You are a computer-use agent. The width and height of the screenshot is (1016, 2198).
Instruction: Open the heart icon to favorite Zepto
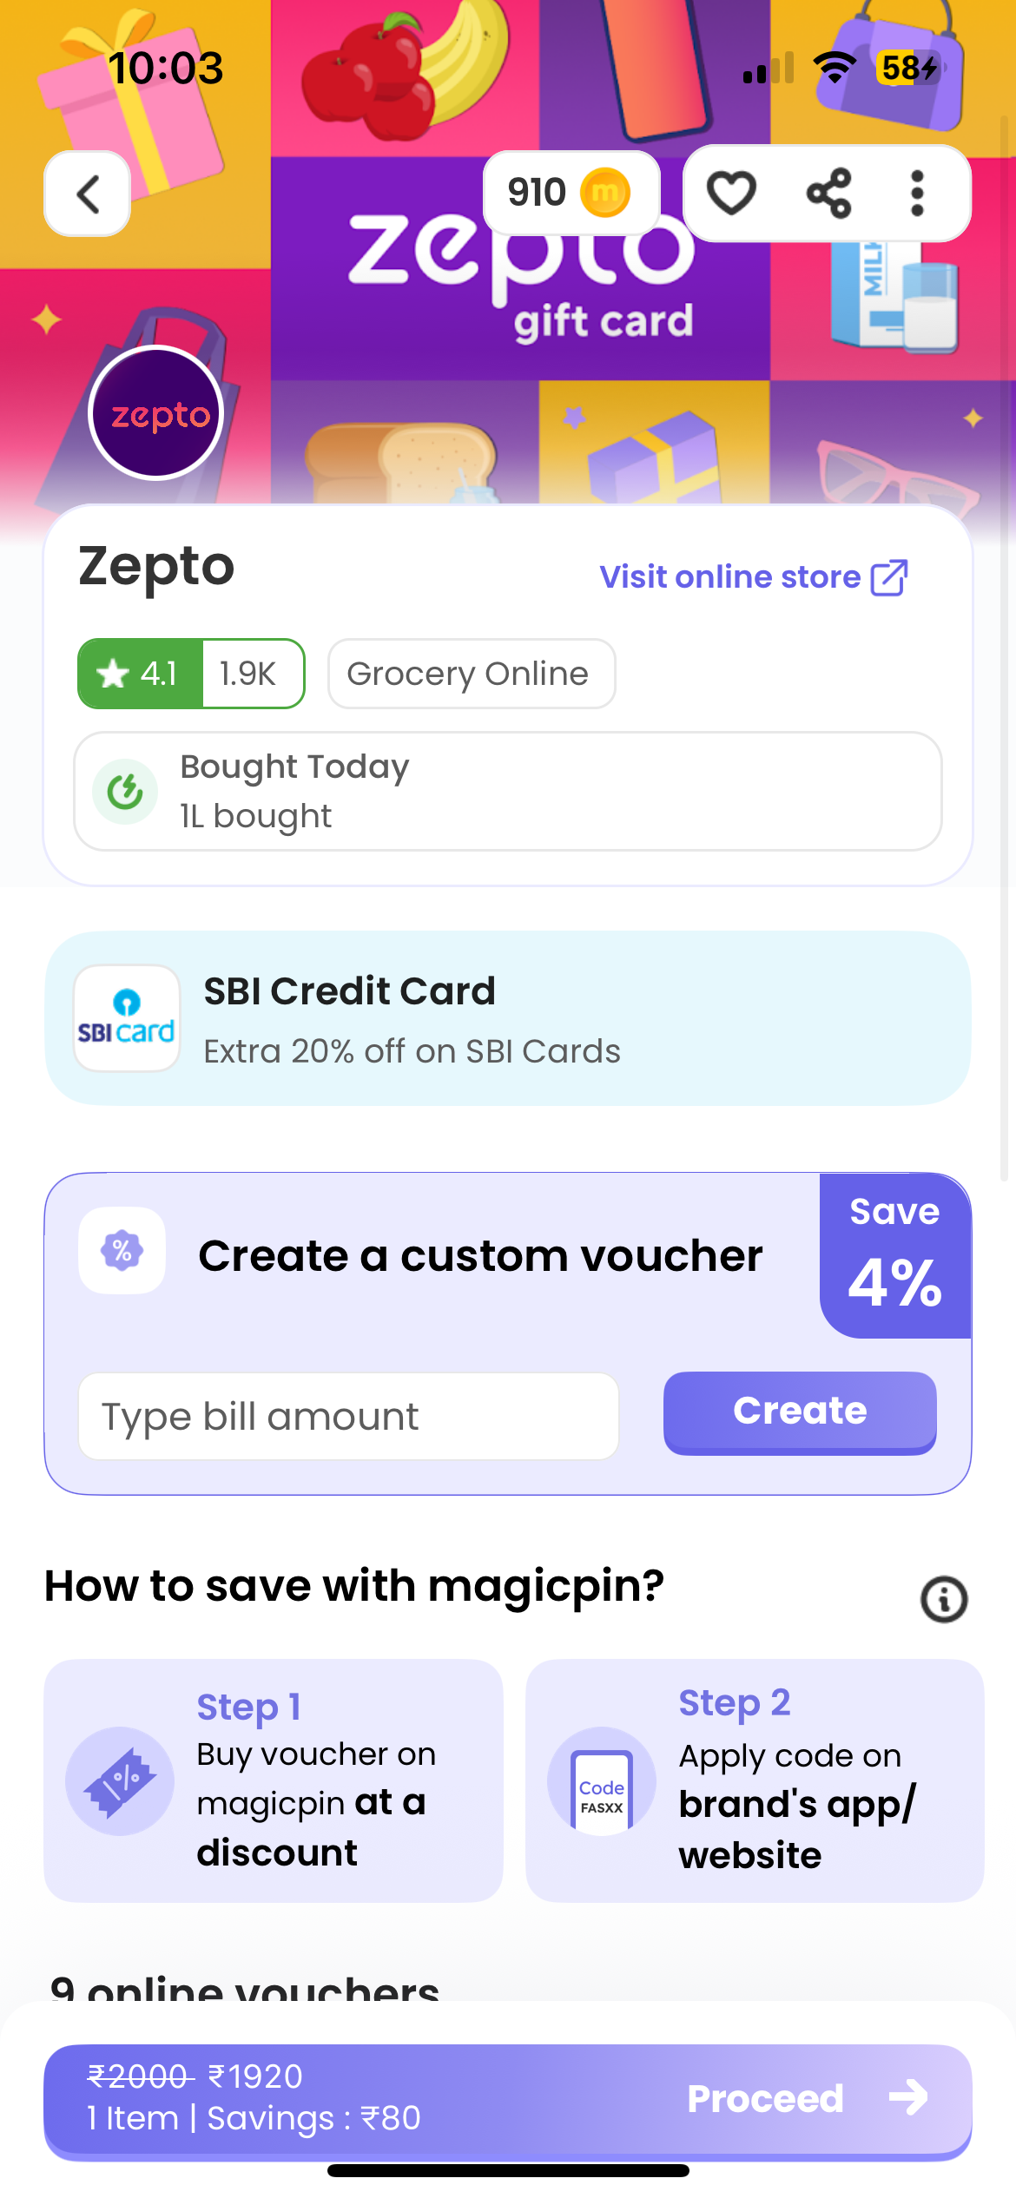tap(732, 193)
